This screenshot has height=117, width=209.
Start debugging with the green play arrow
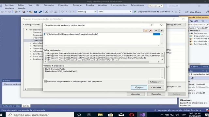135,12
